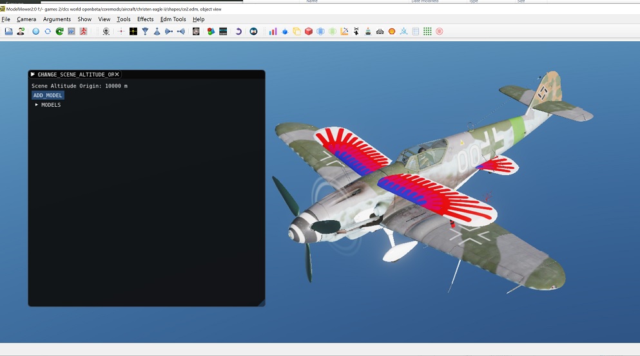Open the Show menu
The height and width of the screenshot is (356, 640).
(x=84, y=19)
